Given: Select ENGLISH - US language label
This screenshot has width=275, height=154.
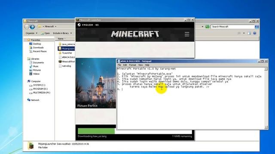Looking at the screenshot, I should click(91, 25).
